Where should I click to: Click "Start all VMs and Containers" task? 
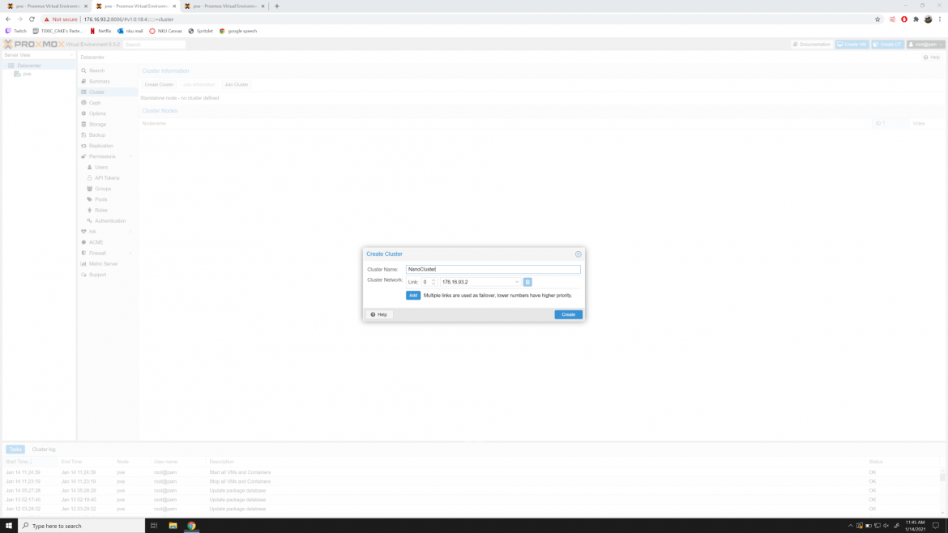[240, 472]
